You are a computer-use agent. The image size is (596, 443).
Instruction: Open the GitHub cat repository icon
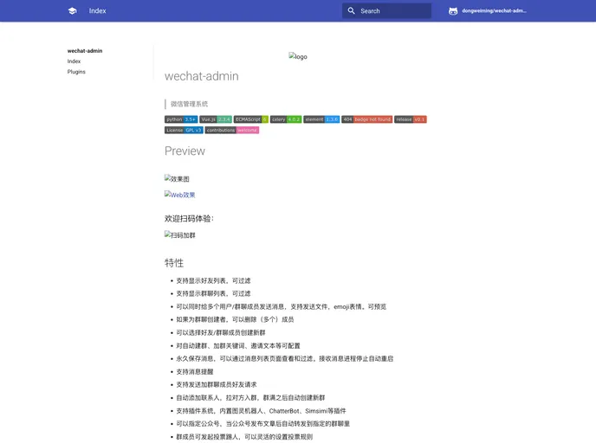(x=453, y=11)
